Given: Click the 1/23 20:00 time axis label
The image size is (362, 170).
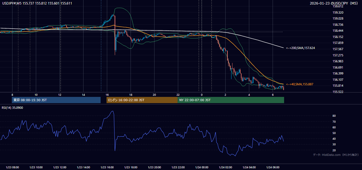Looking at the screenshot, I should point(154,167).
